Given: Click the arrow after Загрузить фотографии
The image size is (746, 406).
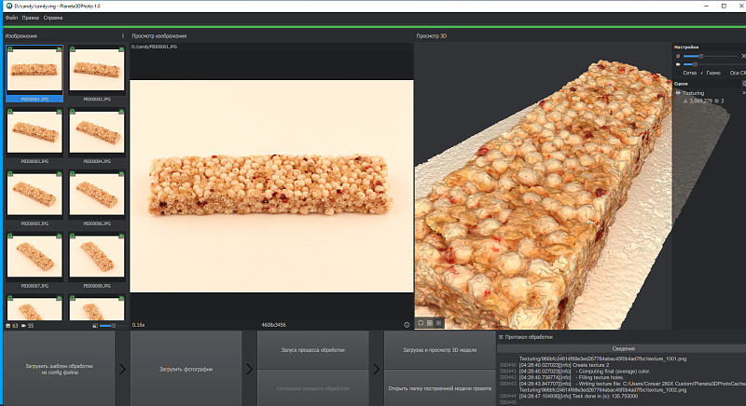Looking at the screenshot, I should coord(249,369).
